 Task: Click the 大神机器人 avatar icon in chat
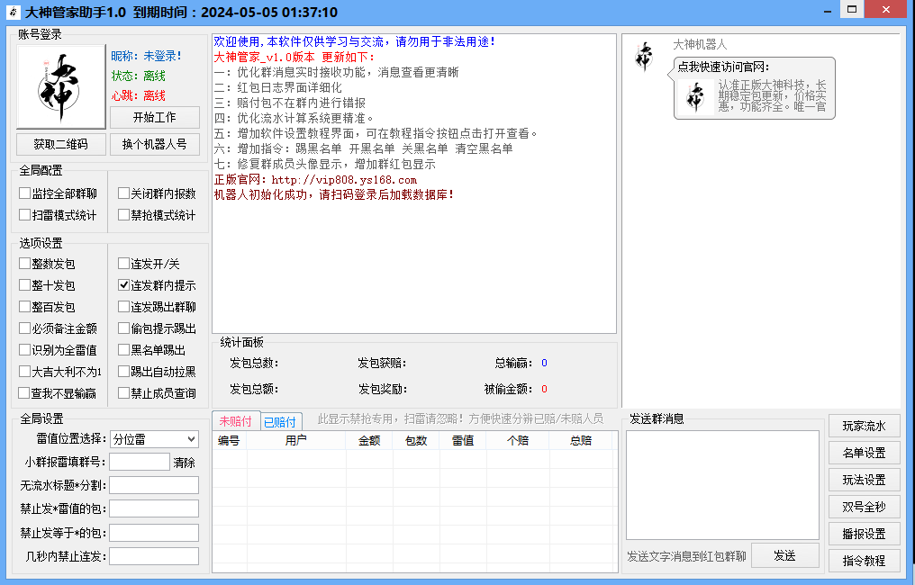coord(643,57)
